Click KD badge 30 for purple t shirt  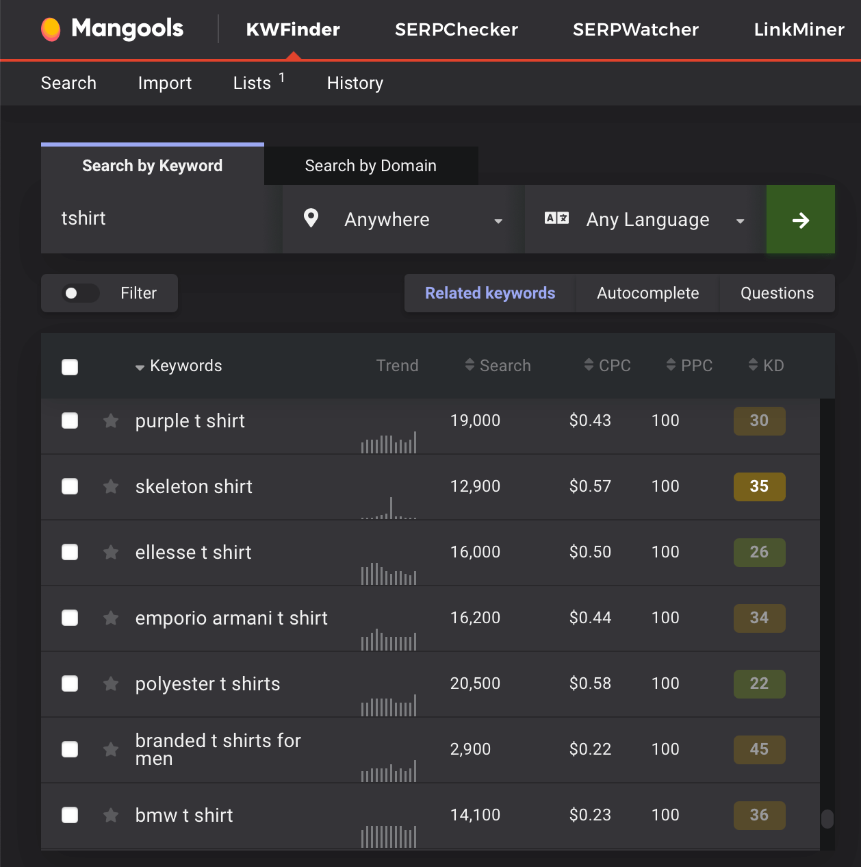tap(759, 420)
